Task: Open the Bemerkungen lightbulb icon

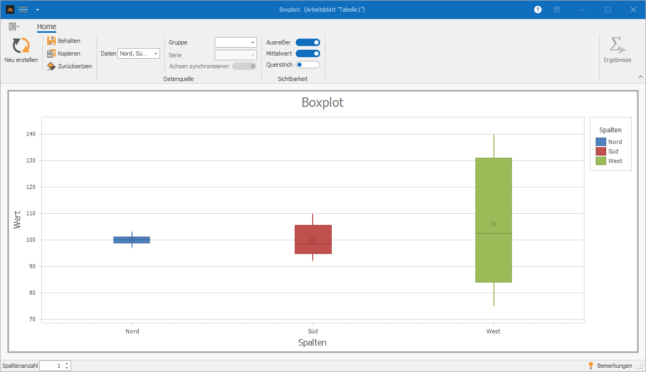Action: pyautogui.click(x=591, y=366)
